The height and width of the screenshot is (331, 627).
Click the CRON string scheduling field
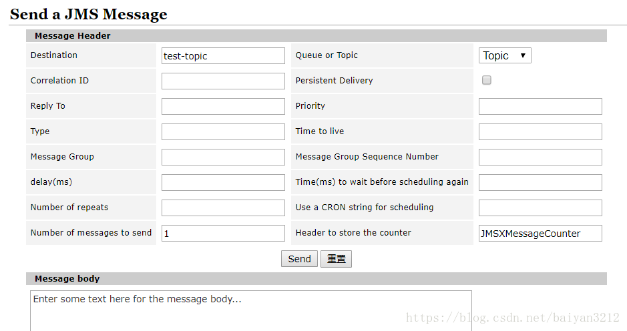point(540,208)
